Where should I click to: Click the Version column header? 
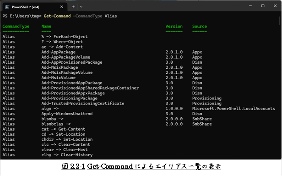174,26
